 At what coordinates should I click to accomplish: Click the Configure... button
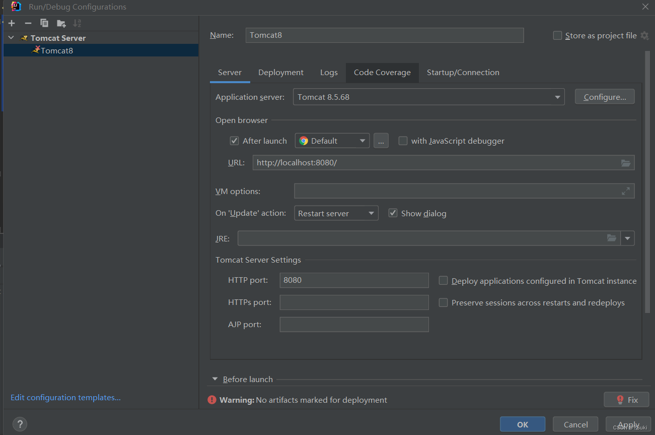coord(605,97)
